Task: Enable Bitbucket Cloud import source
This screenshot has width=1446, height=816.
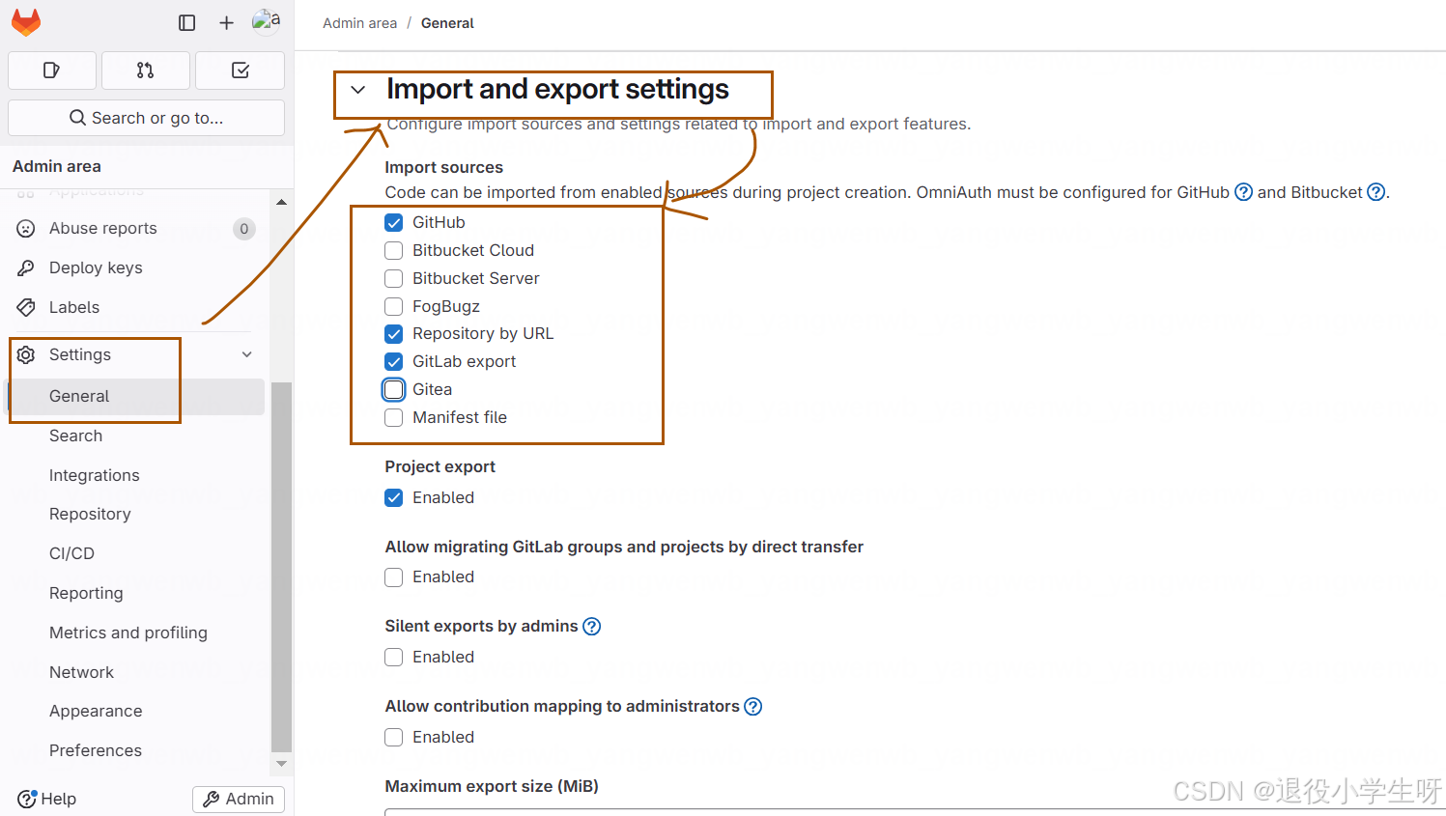Action: pos(394,251)
